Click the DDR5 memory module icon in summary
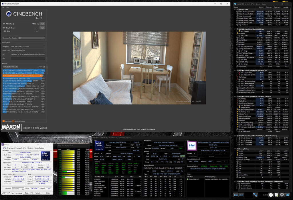 182,156
